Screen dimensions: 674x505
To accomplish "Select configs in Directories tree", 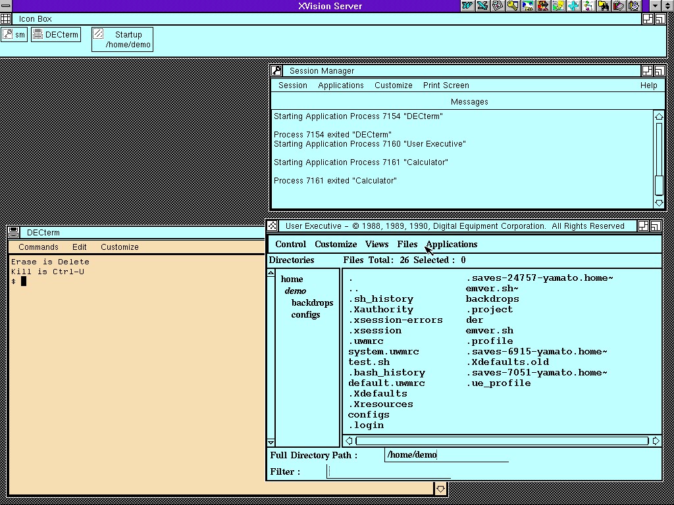I will pos(305,314).
